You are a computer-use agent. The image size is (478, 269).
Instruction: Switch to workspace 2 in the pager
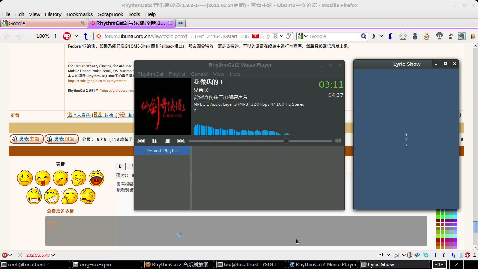(456, 264)
